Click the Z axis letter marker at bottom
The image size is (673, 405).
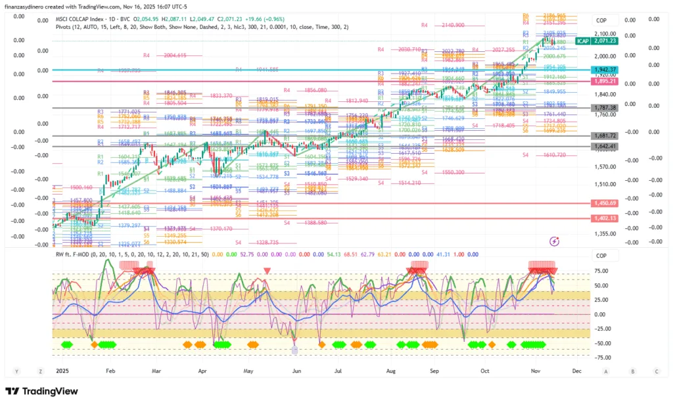[x=40, y=371]
